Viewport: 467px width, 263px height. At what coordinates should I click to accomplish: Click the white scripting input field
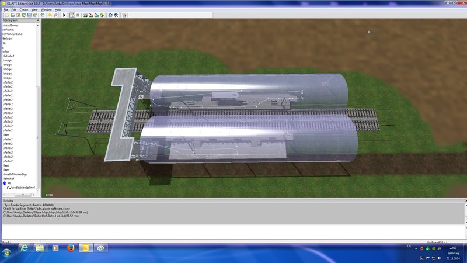pos(233,230)
